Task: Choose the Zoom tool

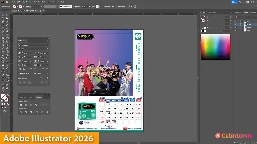Action: [3, 92]
